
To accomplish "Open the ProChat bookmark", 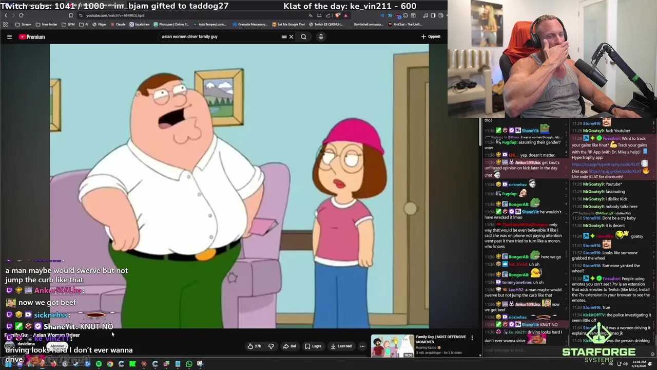I will coord(404,24).
